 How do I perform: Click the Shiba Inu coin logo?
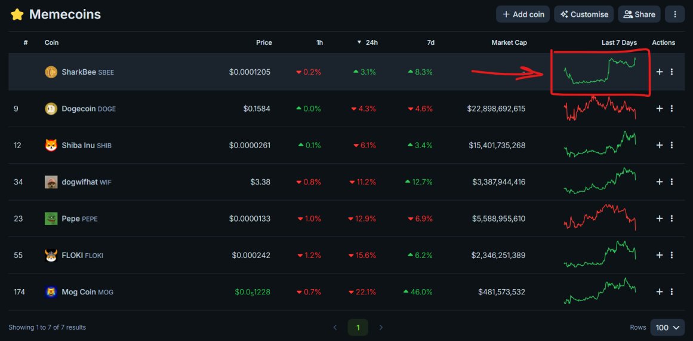(51, 145)
